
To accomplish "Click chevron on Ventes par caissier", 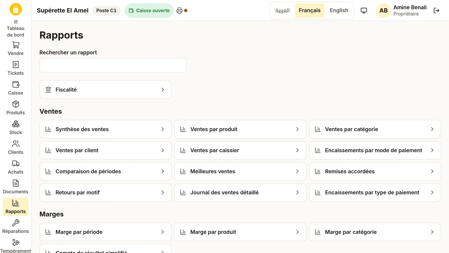I will [x=297, y=150].
